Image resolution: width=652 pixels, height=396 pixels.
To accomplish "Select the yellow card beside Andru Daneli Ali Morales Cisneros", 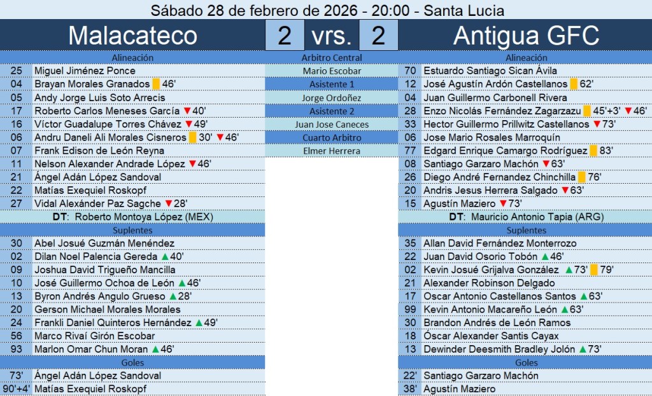I will (192, 137).
